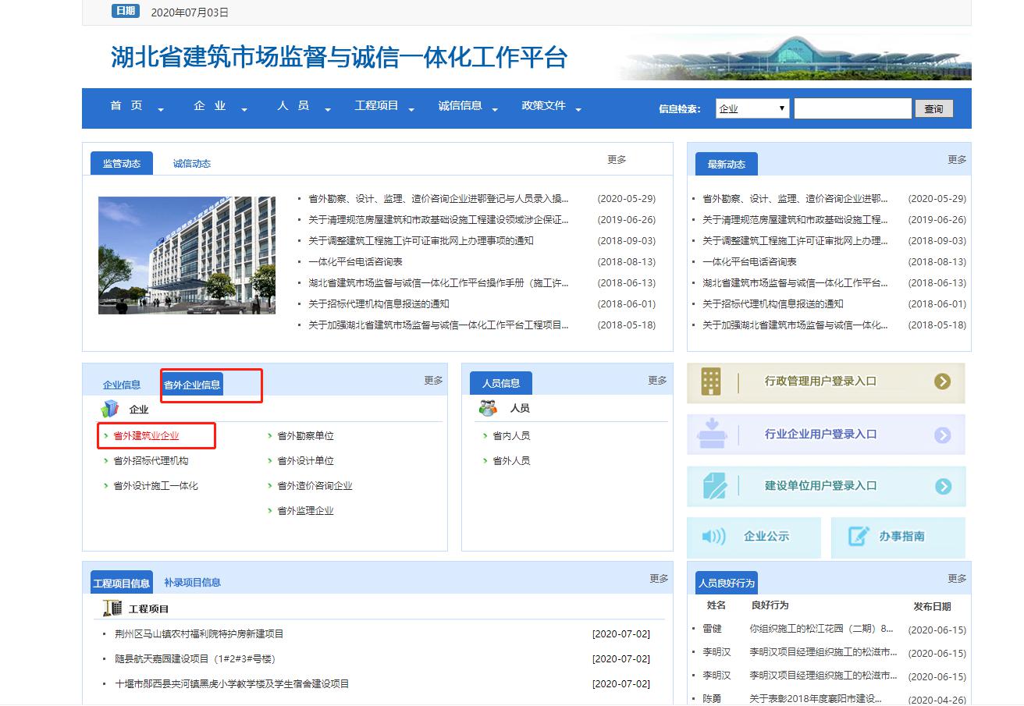Open the 信息检索 category dropdown

(752, 108)
